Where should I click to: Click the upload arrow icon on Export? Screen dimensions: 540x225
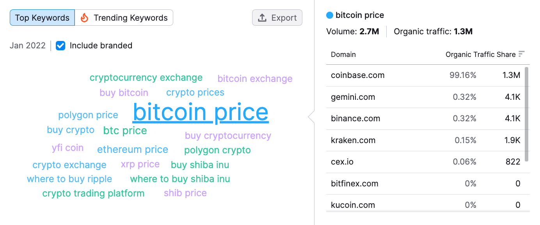[x=263, y=18]
